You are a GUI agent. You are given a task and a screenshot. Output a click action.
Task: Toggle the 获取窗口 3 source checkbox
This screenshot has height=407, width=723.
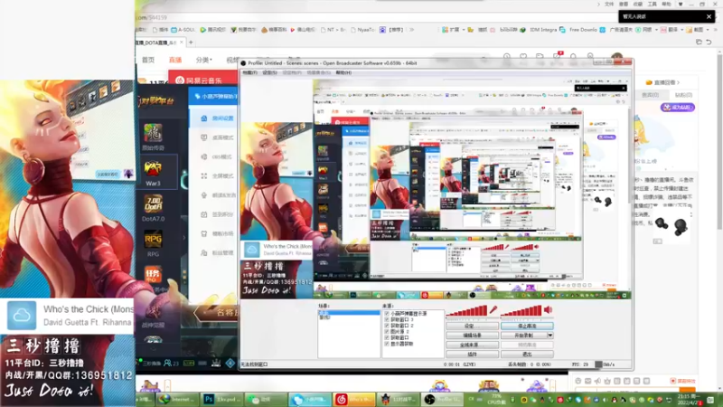[x=387, y=320]
